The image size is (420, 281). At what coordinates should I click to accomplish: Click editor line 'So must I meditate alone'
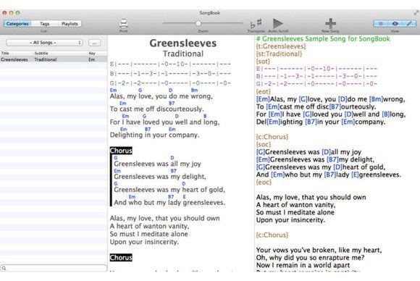(295, 212)
